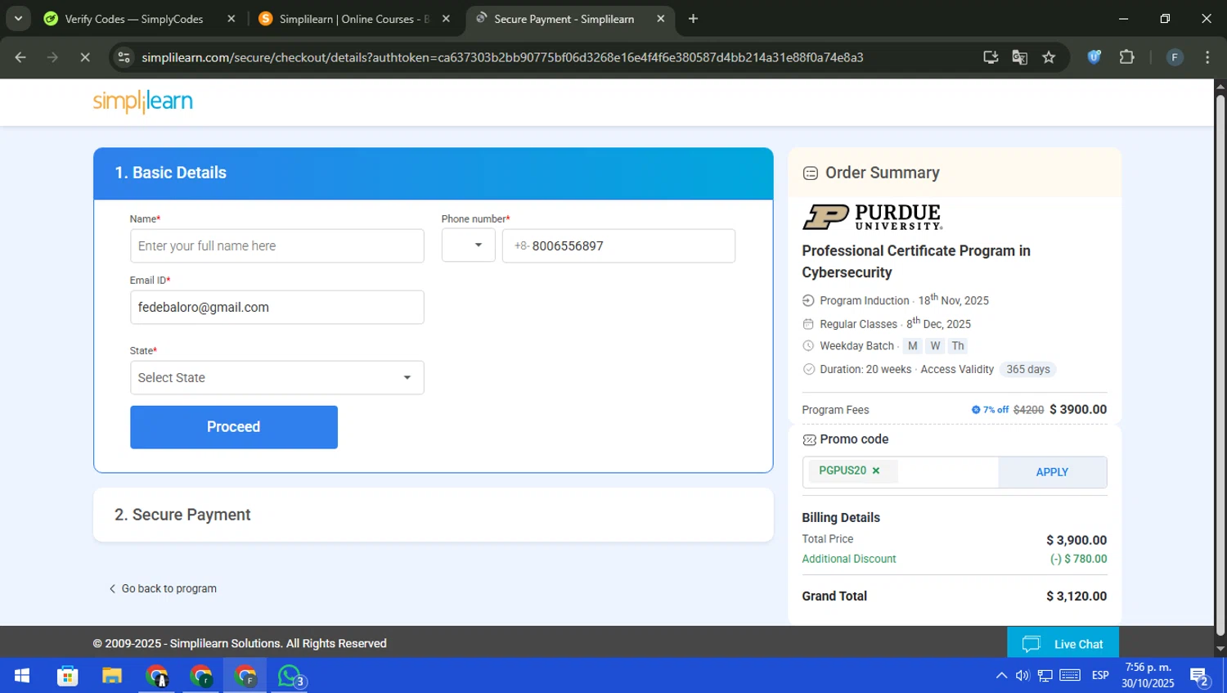The image size is (1227, 693).
Task: Expand the Secure Payment section
Action: point(434,515)
